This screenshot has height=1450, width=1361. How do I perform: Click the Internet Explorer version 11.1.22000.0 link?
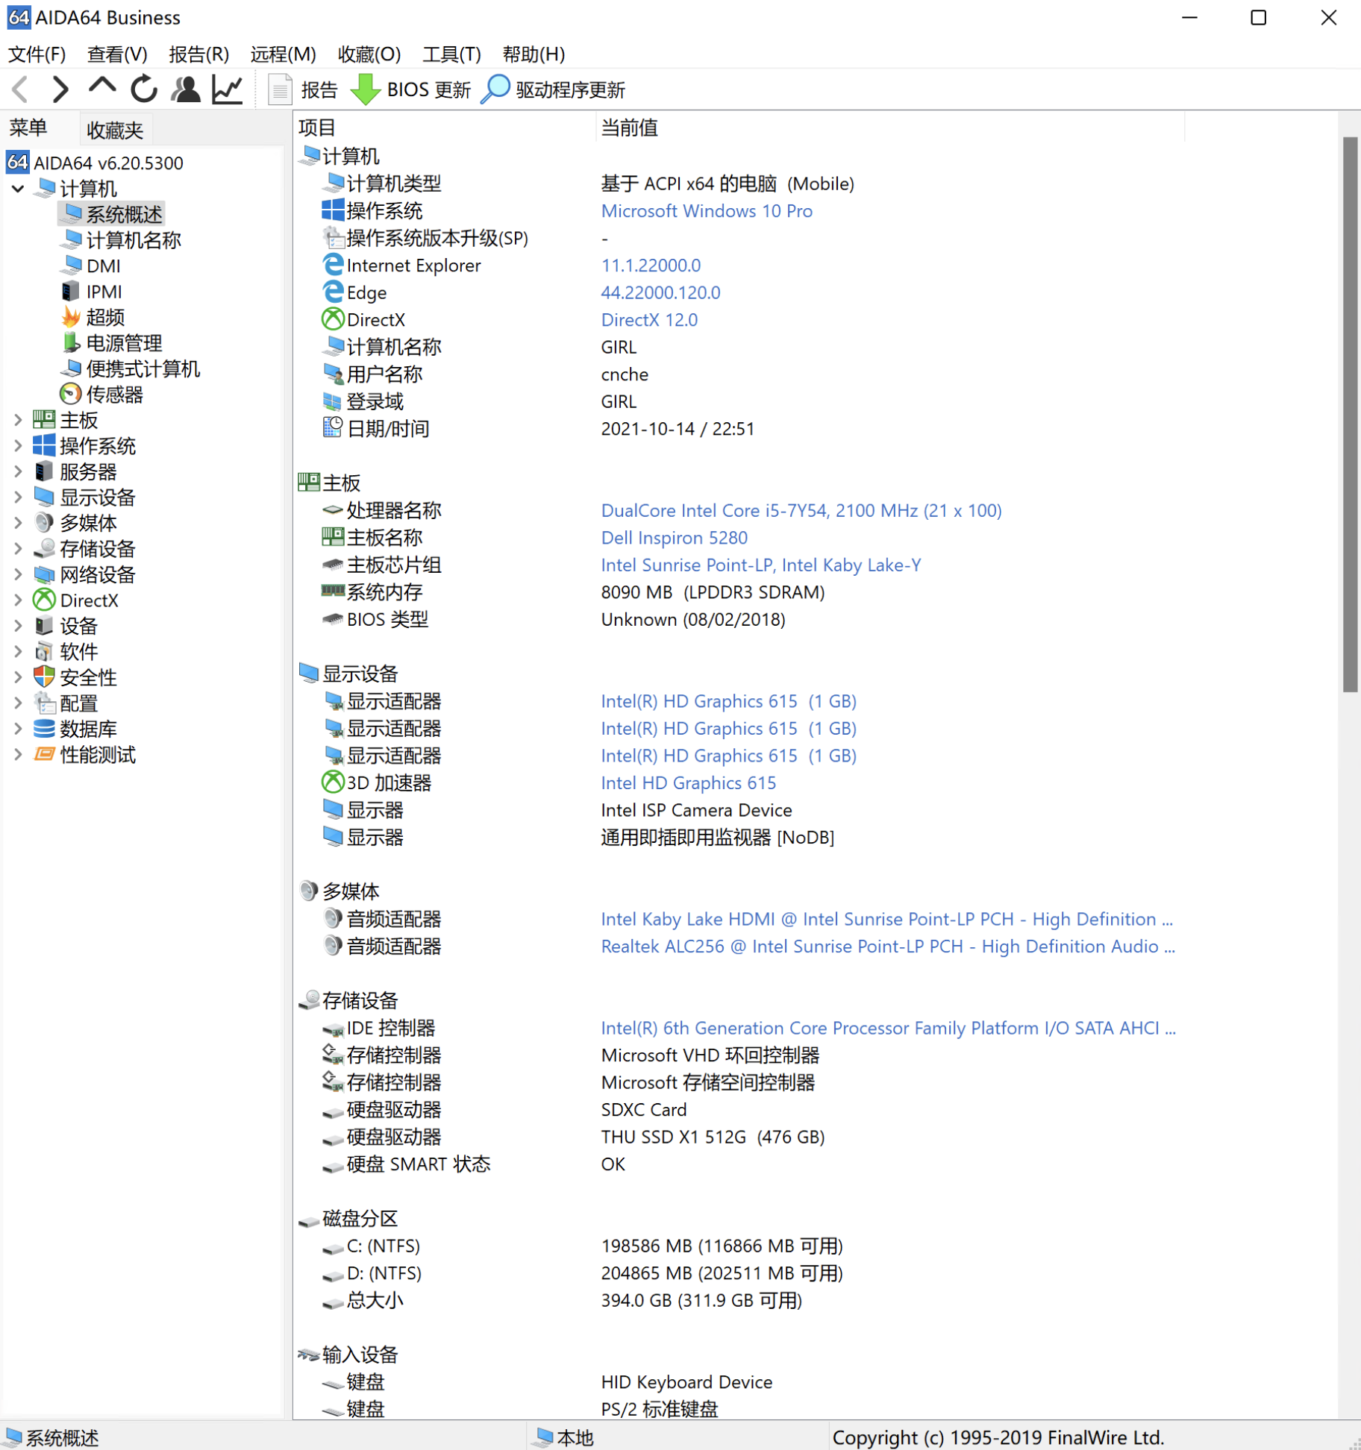point(651,266)
